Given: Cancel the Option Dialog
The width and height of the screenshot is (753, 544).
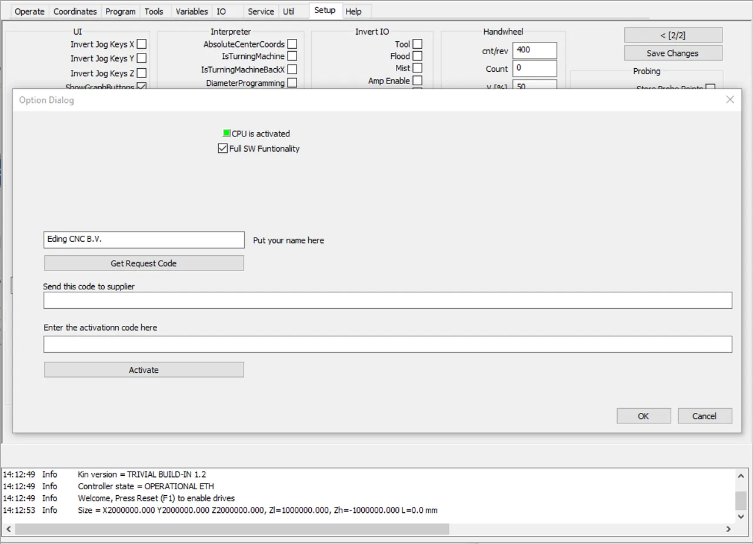Looking at the screenshot, I should tap(704, 416).
